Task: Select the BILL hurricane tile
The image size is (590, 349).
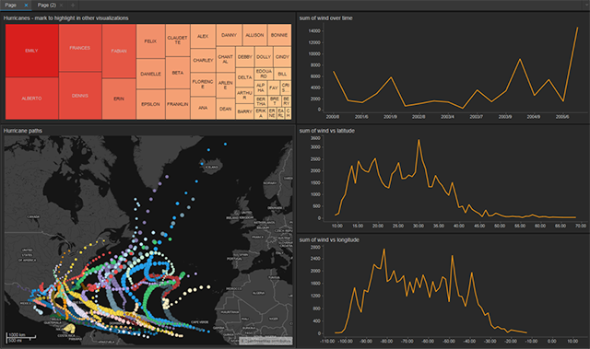Action: pyautogui.click(x=282, y=74)
